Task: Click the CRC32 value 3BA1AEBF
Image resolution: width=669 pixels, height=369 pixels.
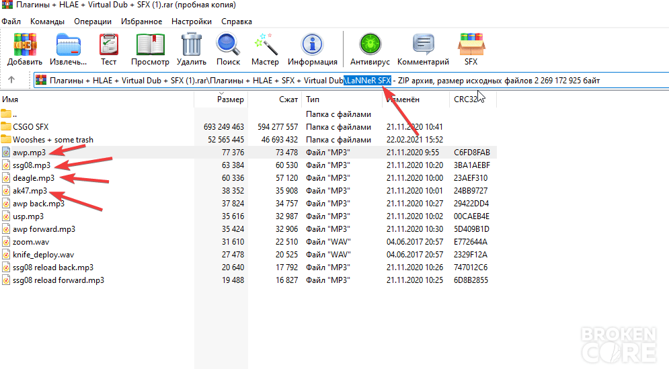Action: 472,165
